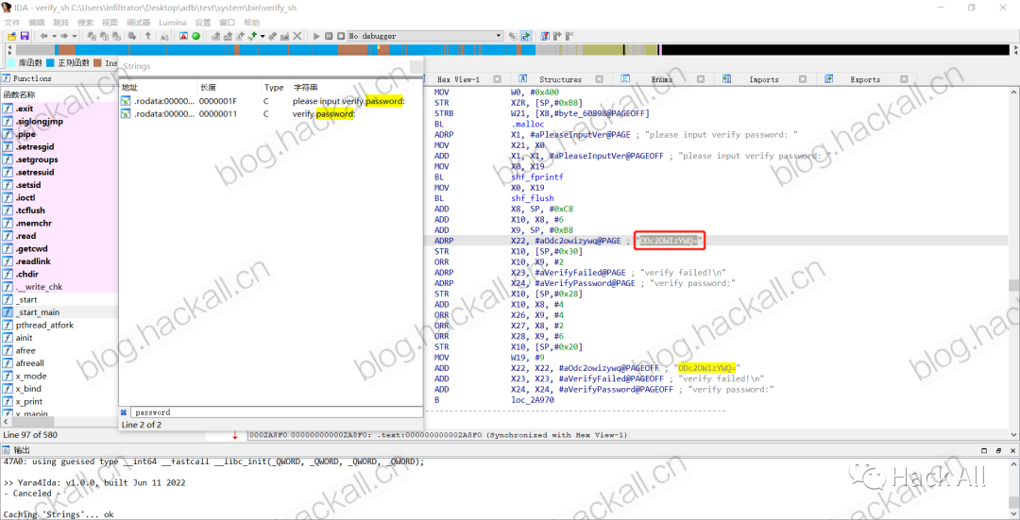
Task: Click the Imports tab icon
Action: (x=727, y=78)
